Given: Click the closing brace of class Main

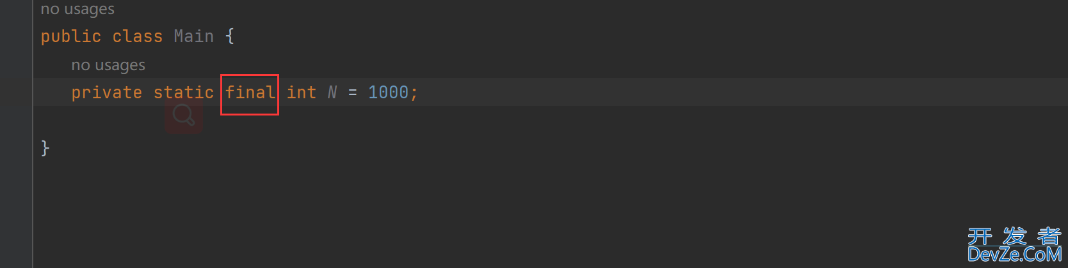Looking at the screenshot, I should (45, 148).
